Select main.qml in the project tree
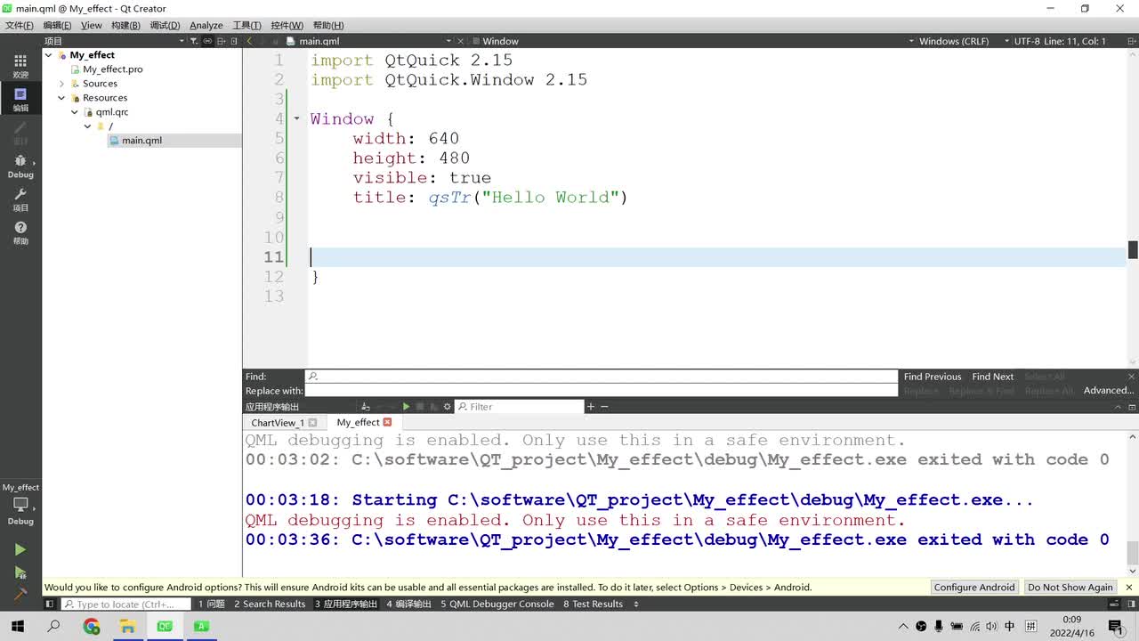 141,141
